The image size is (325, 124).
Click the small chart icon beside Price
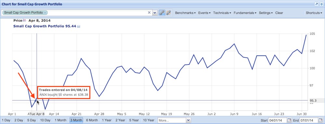click(x=25, y=20)
